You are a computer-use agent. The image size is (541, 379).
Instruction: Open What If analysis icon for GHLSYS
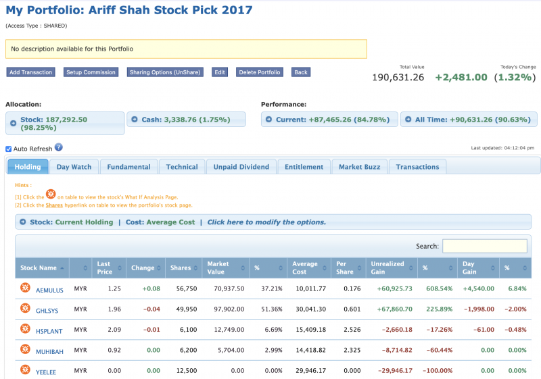tap(25, 309)
